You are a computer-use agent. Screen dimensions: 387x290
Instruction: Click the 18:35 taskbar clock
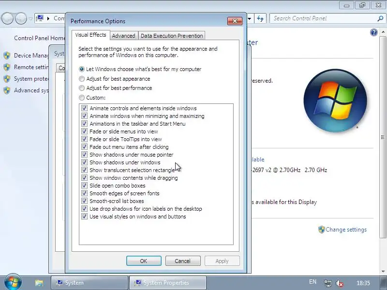click(363, 283)
